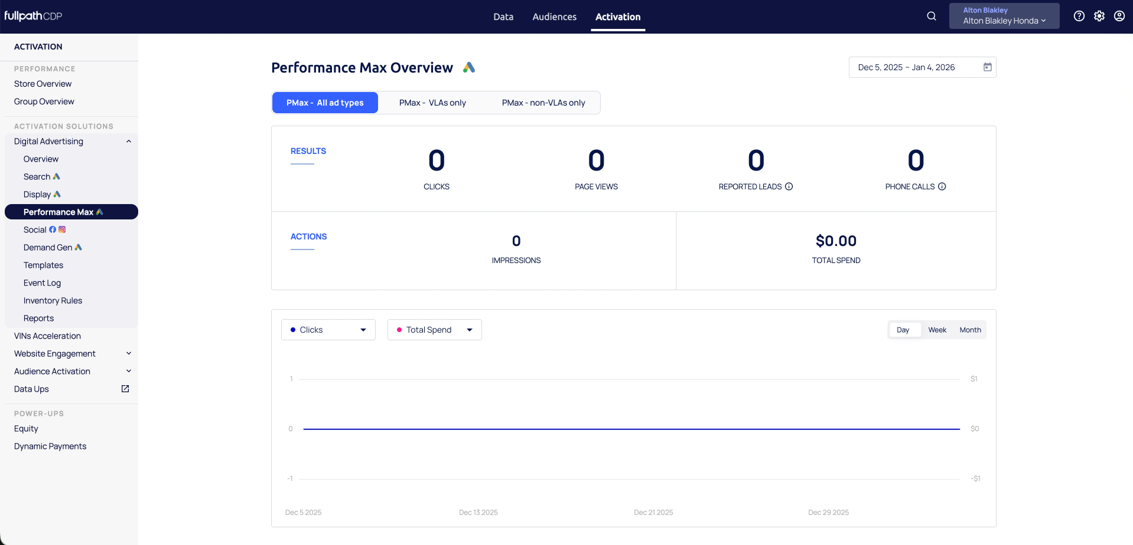The width and height of the screenshot is (1133, 545).
Task: Open the date range calendar icon
Action: pyautogui.click(x=987, y=67)
